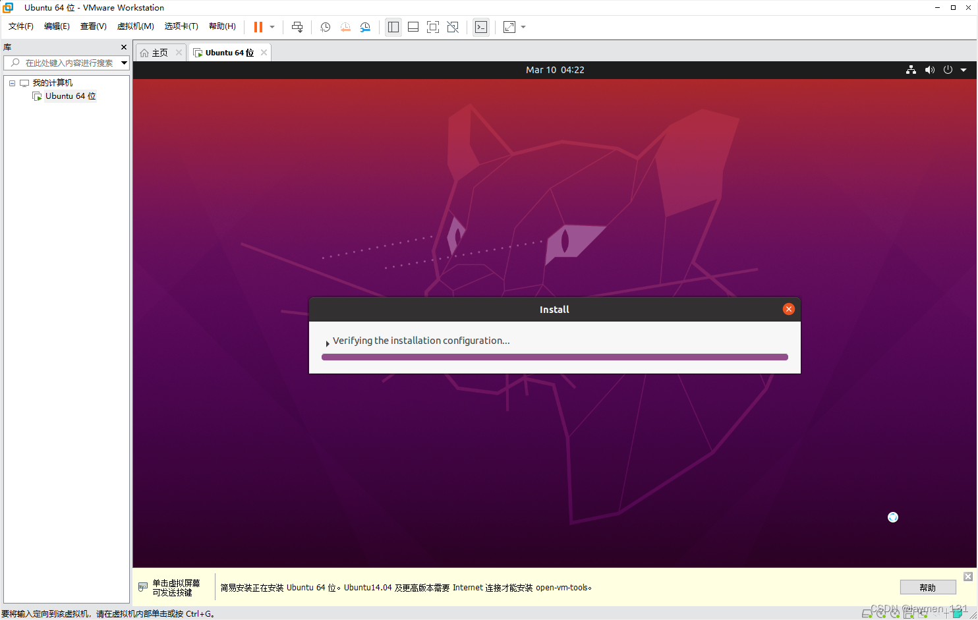This screenshot has width=978, height=620.
Task: Click the 帮助 button in the notice bar
Action: [928, 587]
